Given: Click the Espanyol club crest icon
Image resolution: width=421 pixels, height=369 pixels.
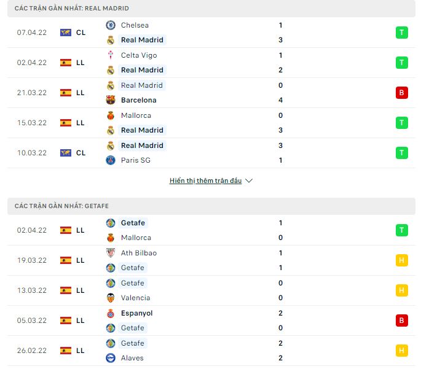Looking at the screenshot, I should 111,313.
